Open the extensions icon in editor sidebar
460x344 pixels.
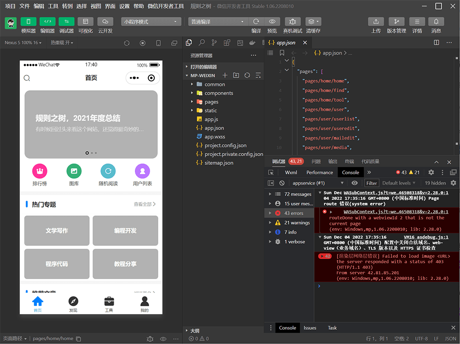pos(227,42)
